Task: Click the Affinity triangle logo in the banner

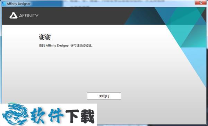Action: point(14,16)
